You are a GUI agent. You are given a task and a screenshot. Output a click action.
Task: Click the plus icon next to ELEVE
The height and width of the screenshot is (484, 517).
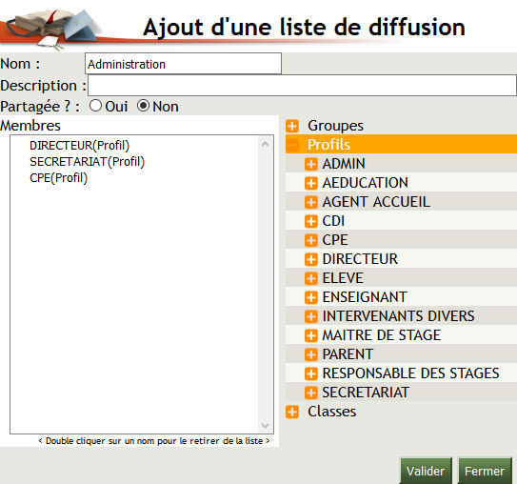tap(311, 278)
